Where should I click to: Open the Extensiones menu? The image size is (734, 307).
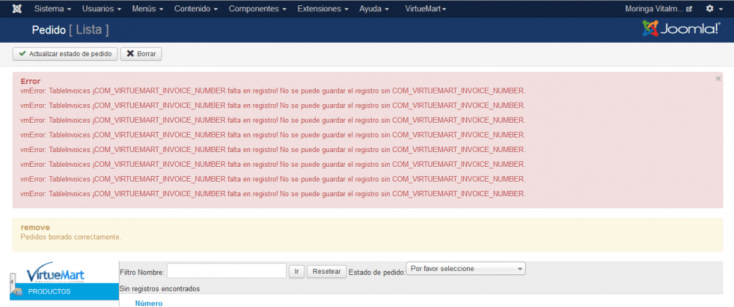(323, 9)
